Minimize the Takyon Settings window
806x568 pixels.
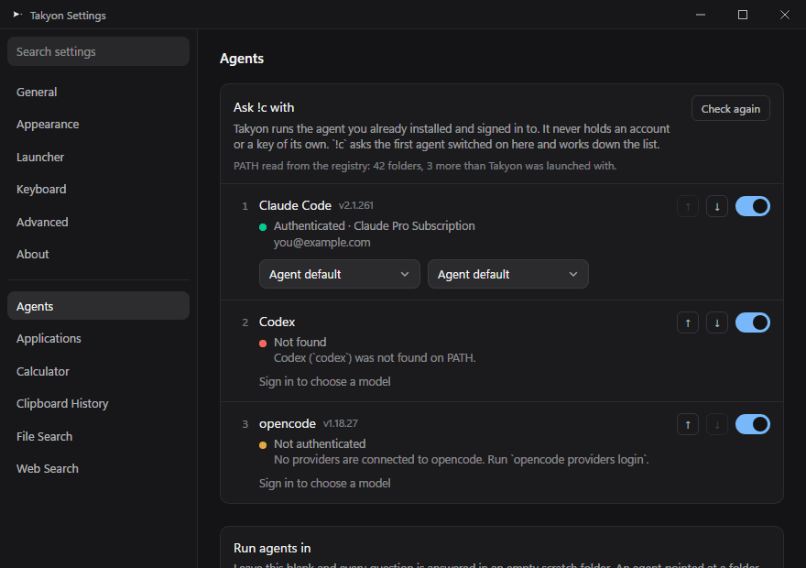pyautogui.click(x=701, y=15)
